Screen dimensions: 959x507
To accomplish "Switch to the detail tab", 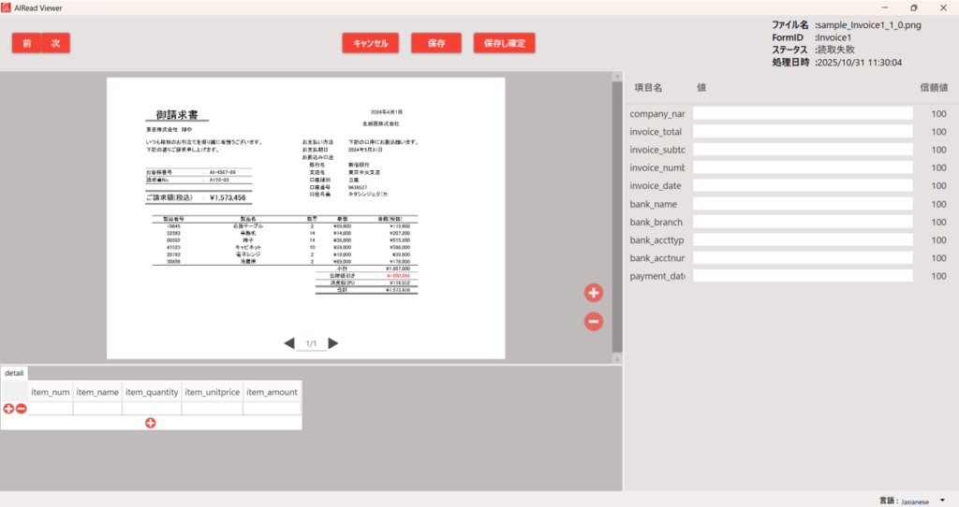I will click(14, 372).
